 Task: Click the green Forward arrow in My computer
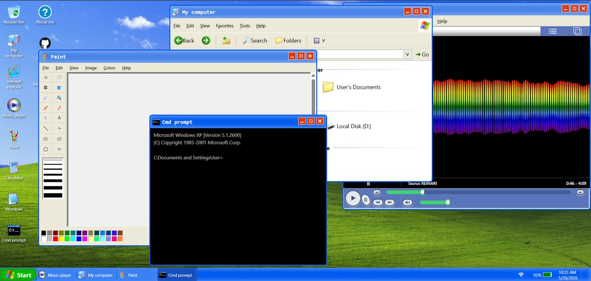click(x=206, y=40)
